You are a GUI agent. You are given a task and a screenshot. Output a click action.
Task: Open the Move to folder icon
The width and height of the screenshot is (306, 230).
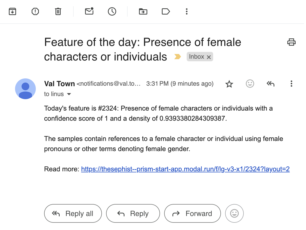(143, 11)
